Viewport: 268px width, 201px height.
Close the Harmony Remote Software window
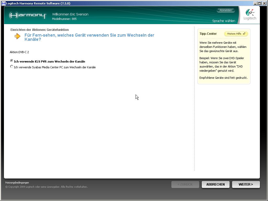click(264, 3)
